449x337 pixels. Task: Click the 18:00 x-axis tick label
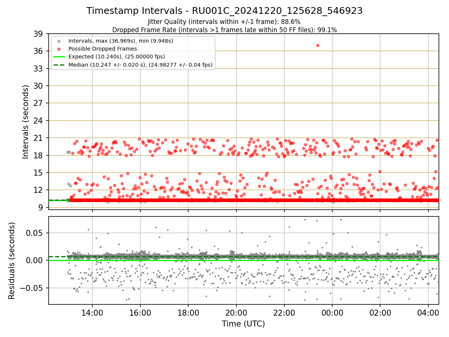pos(188,313)
